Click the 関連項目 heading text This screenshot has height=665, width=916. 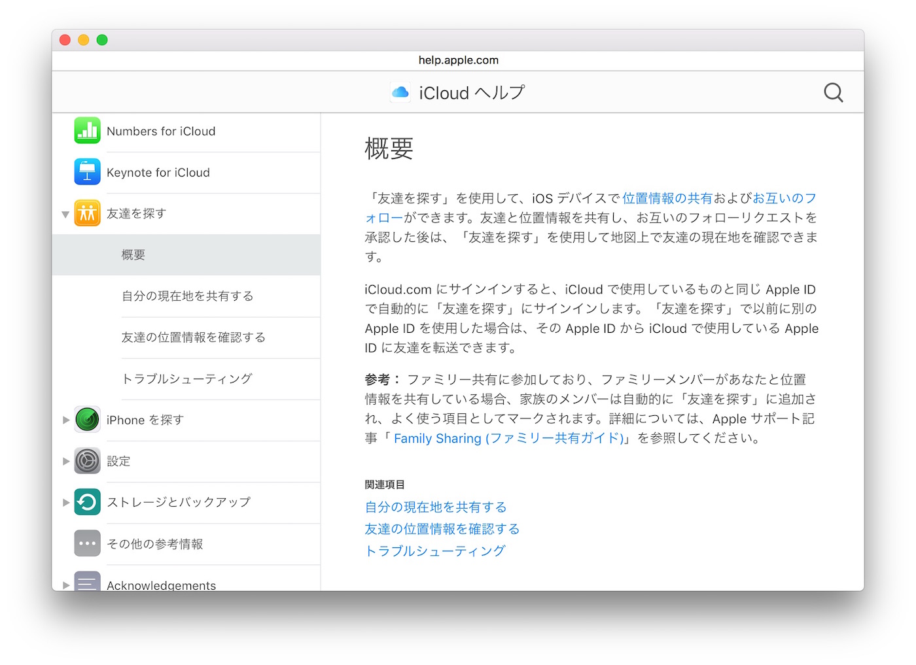tap(385, 485)
